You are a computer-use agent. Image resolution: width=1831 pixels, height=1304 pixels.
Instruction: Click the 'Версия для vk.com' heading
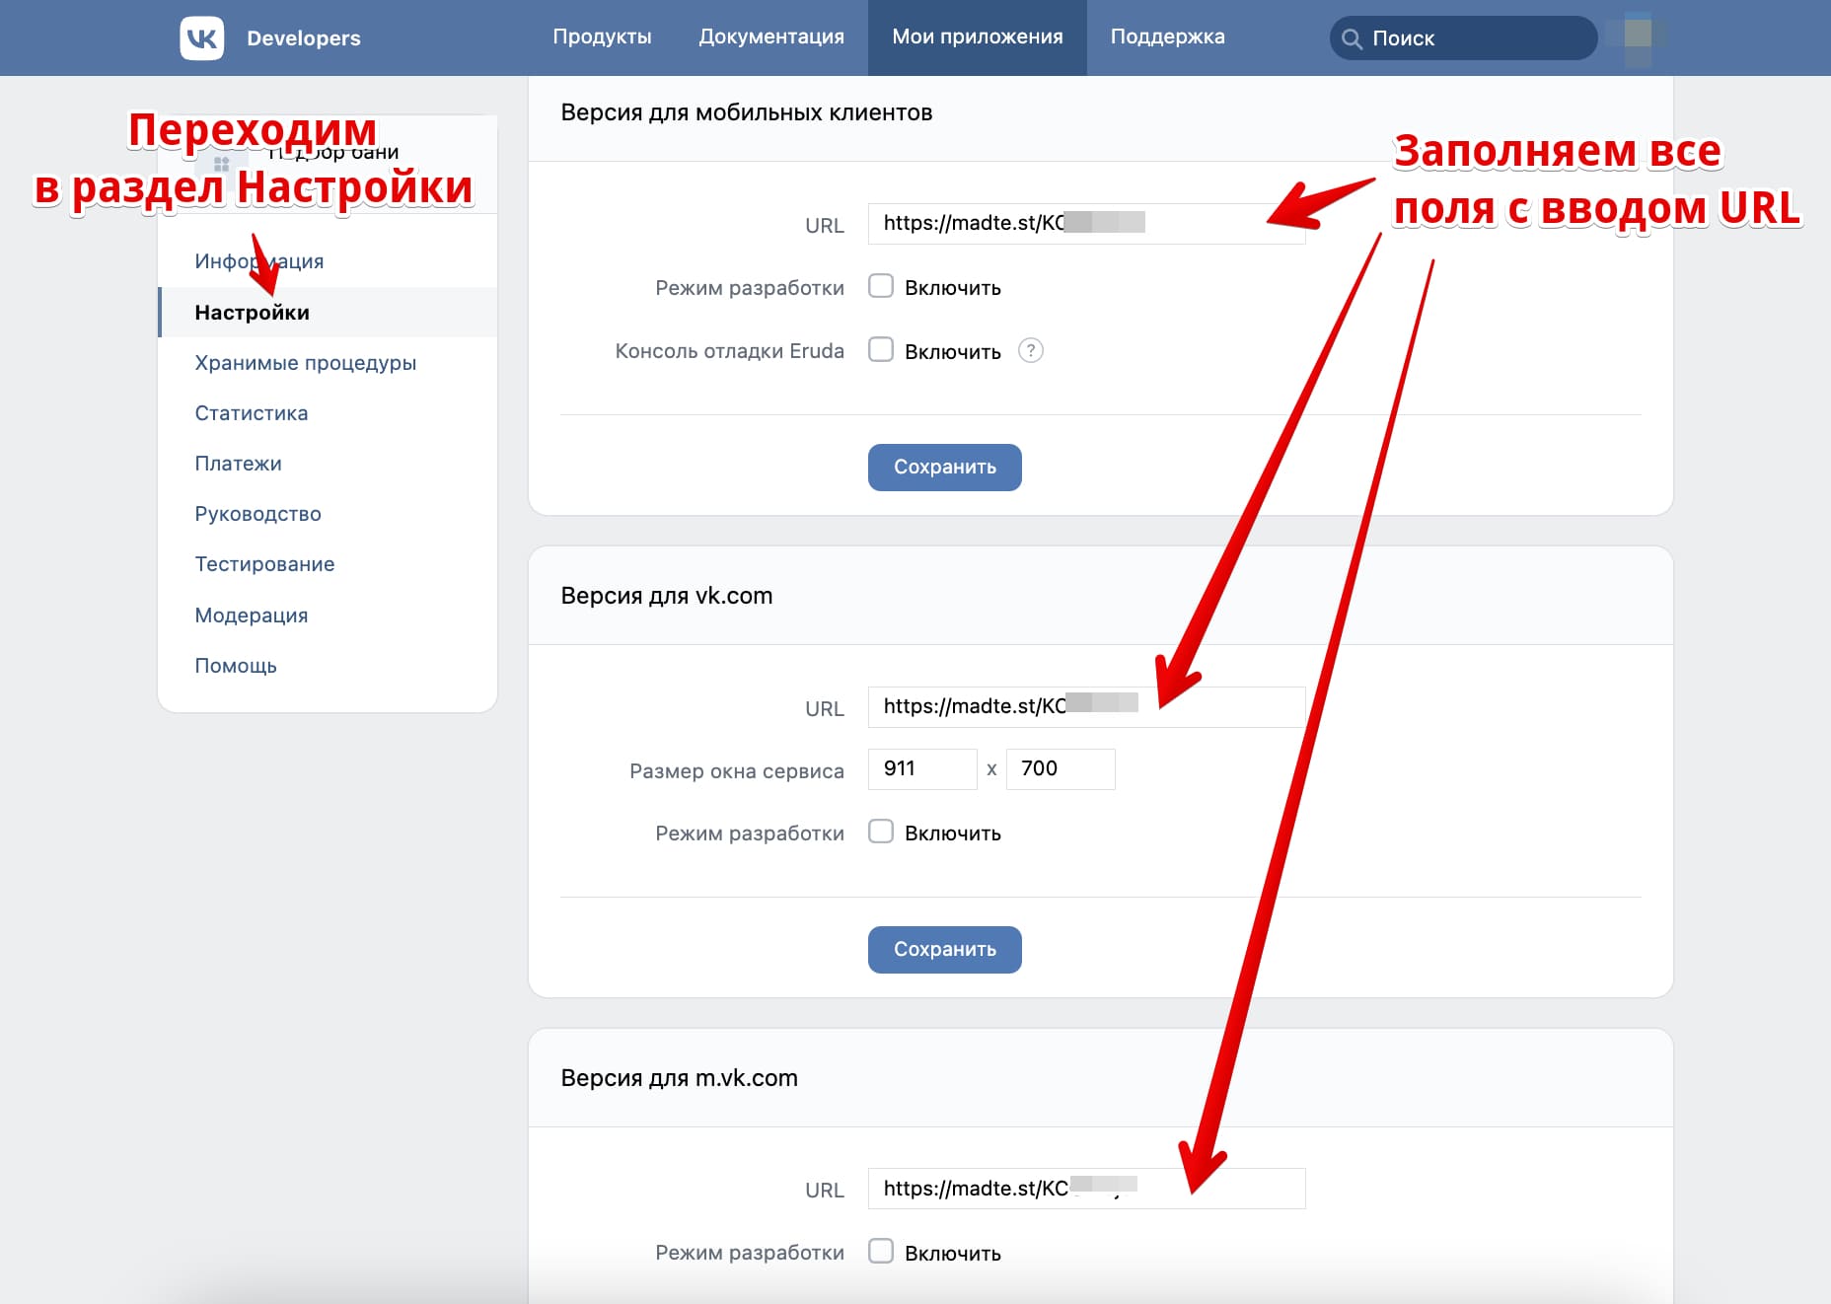pyautogui.click(x=667, y=596)
